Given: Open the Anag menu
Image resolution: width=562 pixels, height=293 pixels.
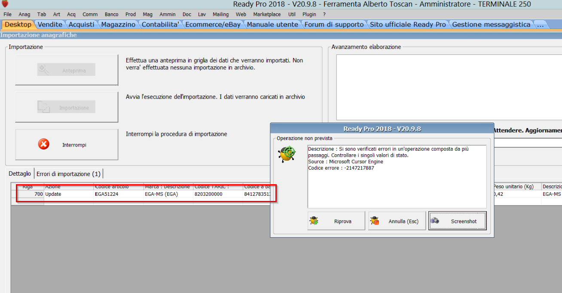Looking at the screenshot, I should pyautogui.click(x=24, y=14).
